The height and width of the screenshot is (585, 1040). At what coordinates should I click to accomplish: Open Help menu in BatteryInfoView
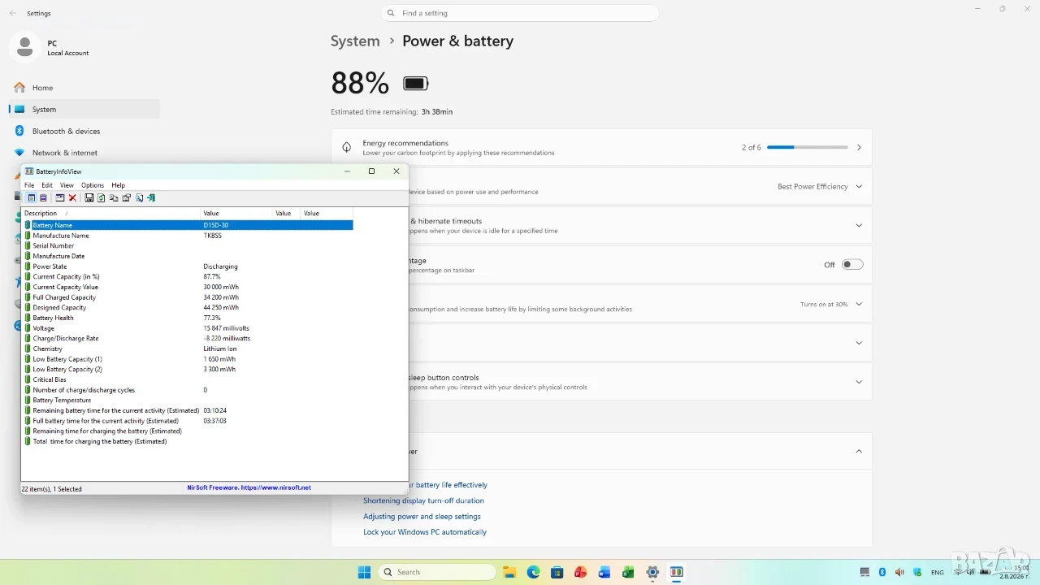[118, 185]
